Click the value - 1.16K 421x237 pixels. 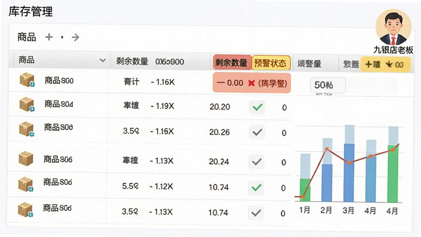click(x=163, y=82)
